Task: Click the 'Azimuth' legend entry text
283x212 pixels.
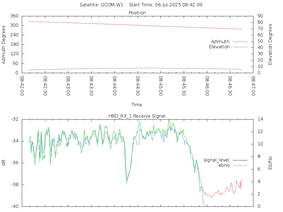Action: pos(220,42)
